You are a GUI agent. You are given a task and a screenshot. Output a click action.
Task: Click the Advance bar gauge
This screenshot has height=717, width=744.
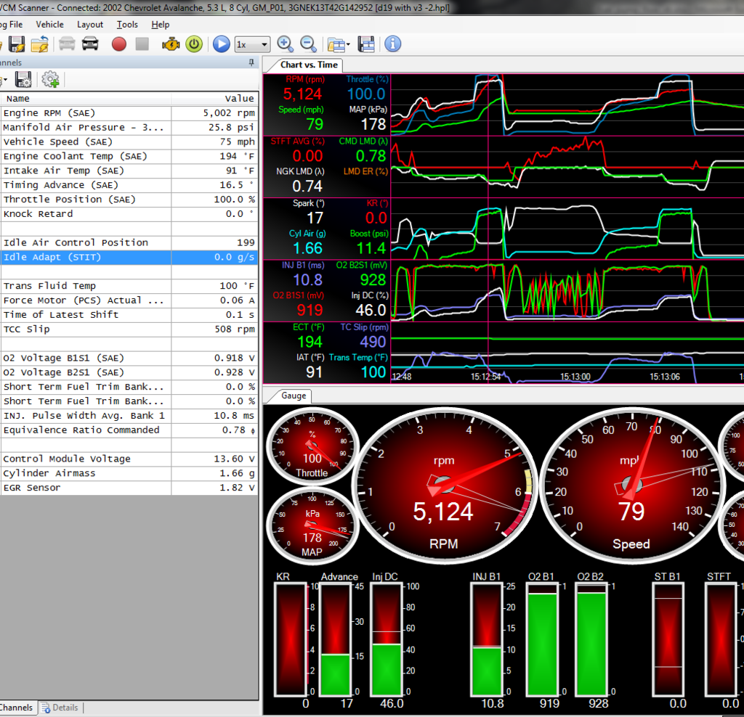point(336,640)
